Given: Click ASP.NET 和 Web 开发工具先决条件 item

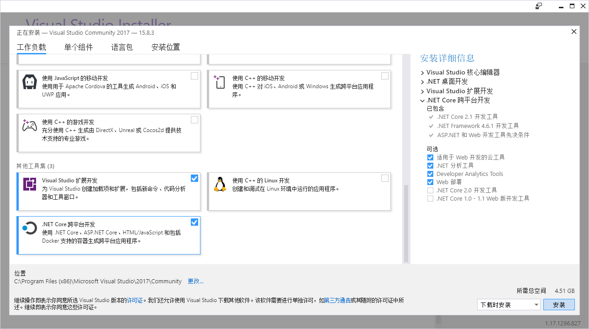Looking at the screenshot, I should 483,135.
